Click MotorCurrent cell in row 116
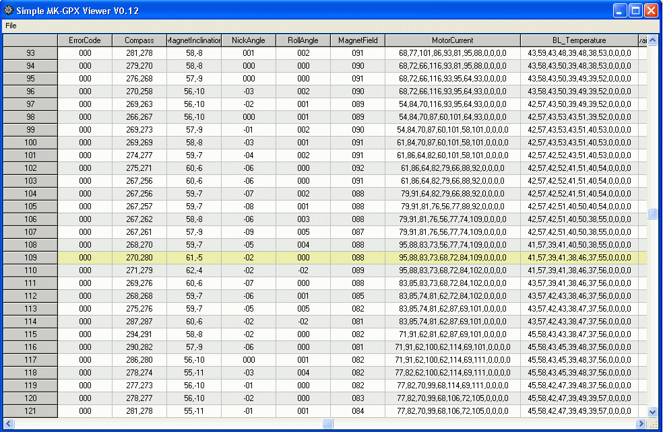 click(453, 347)
